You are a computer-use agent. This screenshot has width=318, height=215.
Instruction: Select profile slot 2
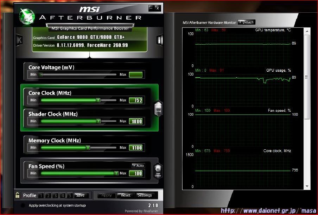click(48, 196)
